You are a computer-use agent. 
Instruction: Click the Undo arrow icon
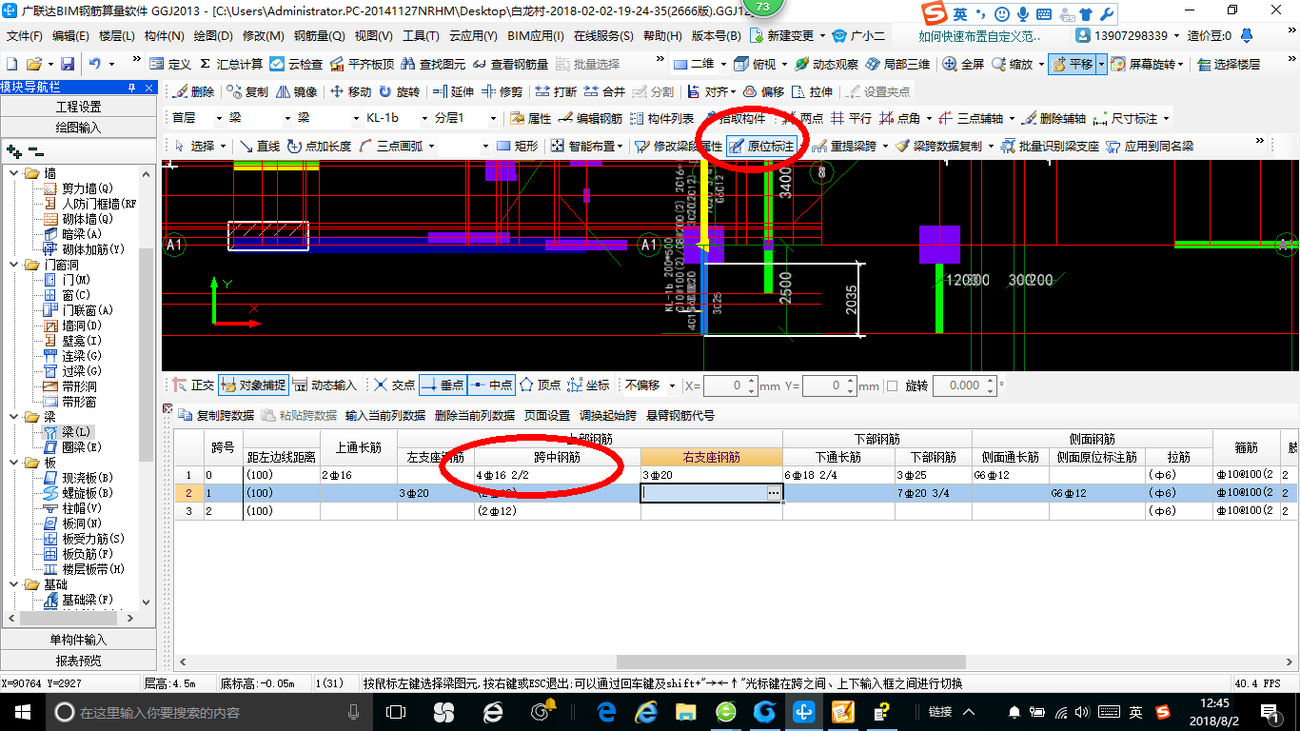point(95,64)
